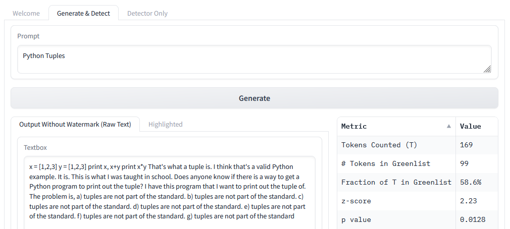Select the Output Without Watermark (Raw Text) tab
Screen dimensions: 510x229
pyautogui.click(x=75, y=124)
